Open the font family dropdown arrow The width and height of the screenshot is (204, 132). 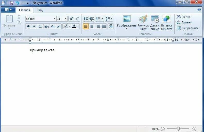(54, 19)
